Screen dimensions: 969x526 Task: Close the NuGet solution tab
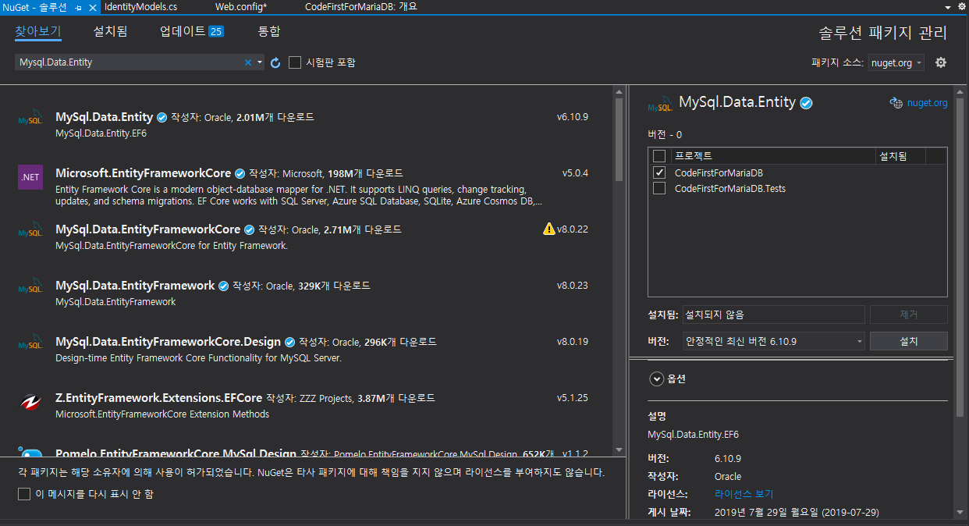(x=93, y=6)
